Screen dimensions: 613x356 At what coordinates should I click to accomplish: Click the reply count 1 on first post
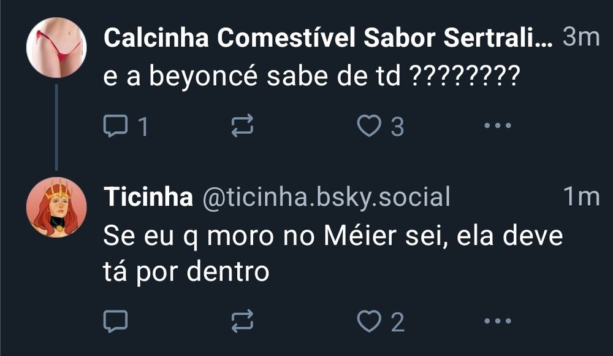143,127
